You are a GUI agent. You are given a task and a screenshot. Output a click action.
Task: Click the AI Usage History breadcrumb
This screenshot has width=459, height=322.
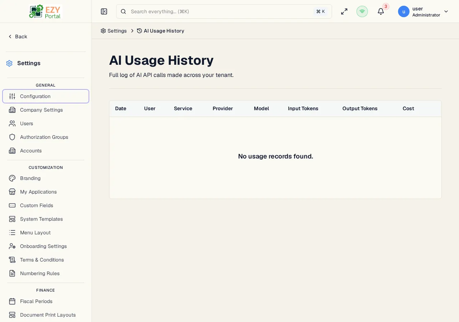point(161,31)
